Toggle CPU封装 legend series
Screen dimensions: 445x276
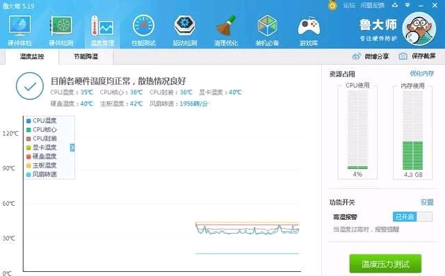[x=42, y=139]
